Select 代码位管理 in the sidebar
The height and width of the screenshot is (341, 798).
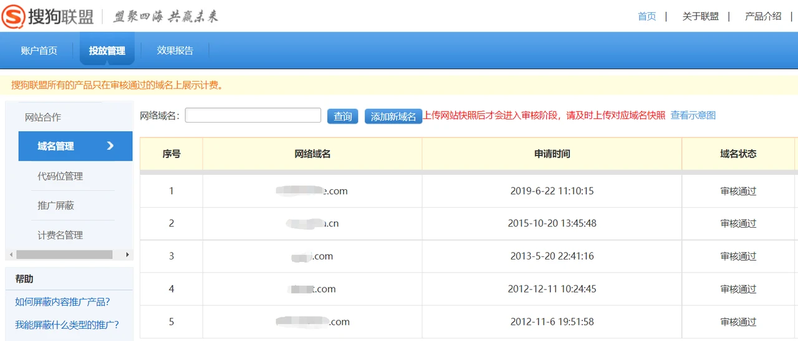60,176
